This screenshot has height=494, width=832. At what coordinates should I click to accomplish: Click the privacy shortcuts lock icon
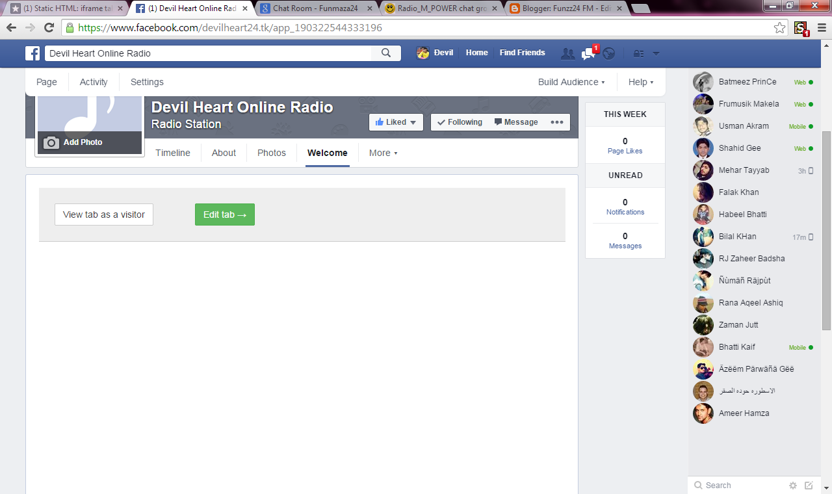coord(638,53)
